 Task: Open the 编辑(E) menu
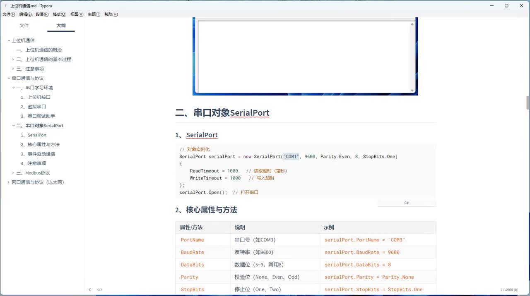click(25, 14)
